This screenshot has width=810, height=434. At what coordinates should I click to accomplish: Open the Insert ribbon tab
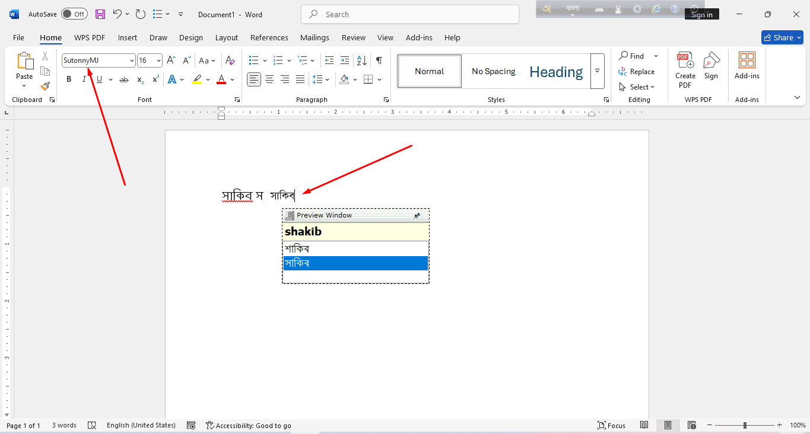click(128, 37)
